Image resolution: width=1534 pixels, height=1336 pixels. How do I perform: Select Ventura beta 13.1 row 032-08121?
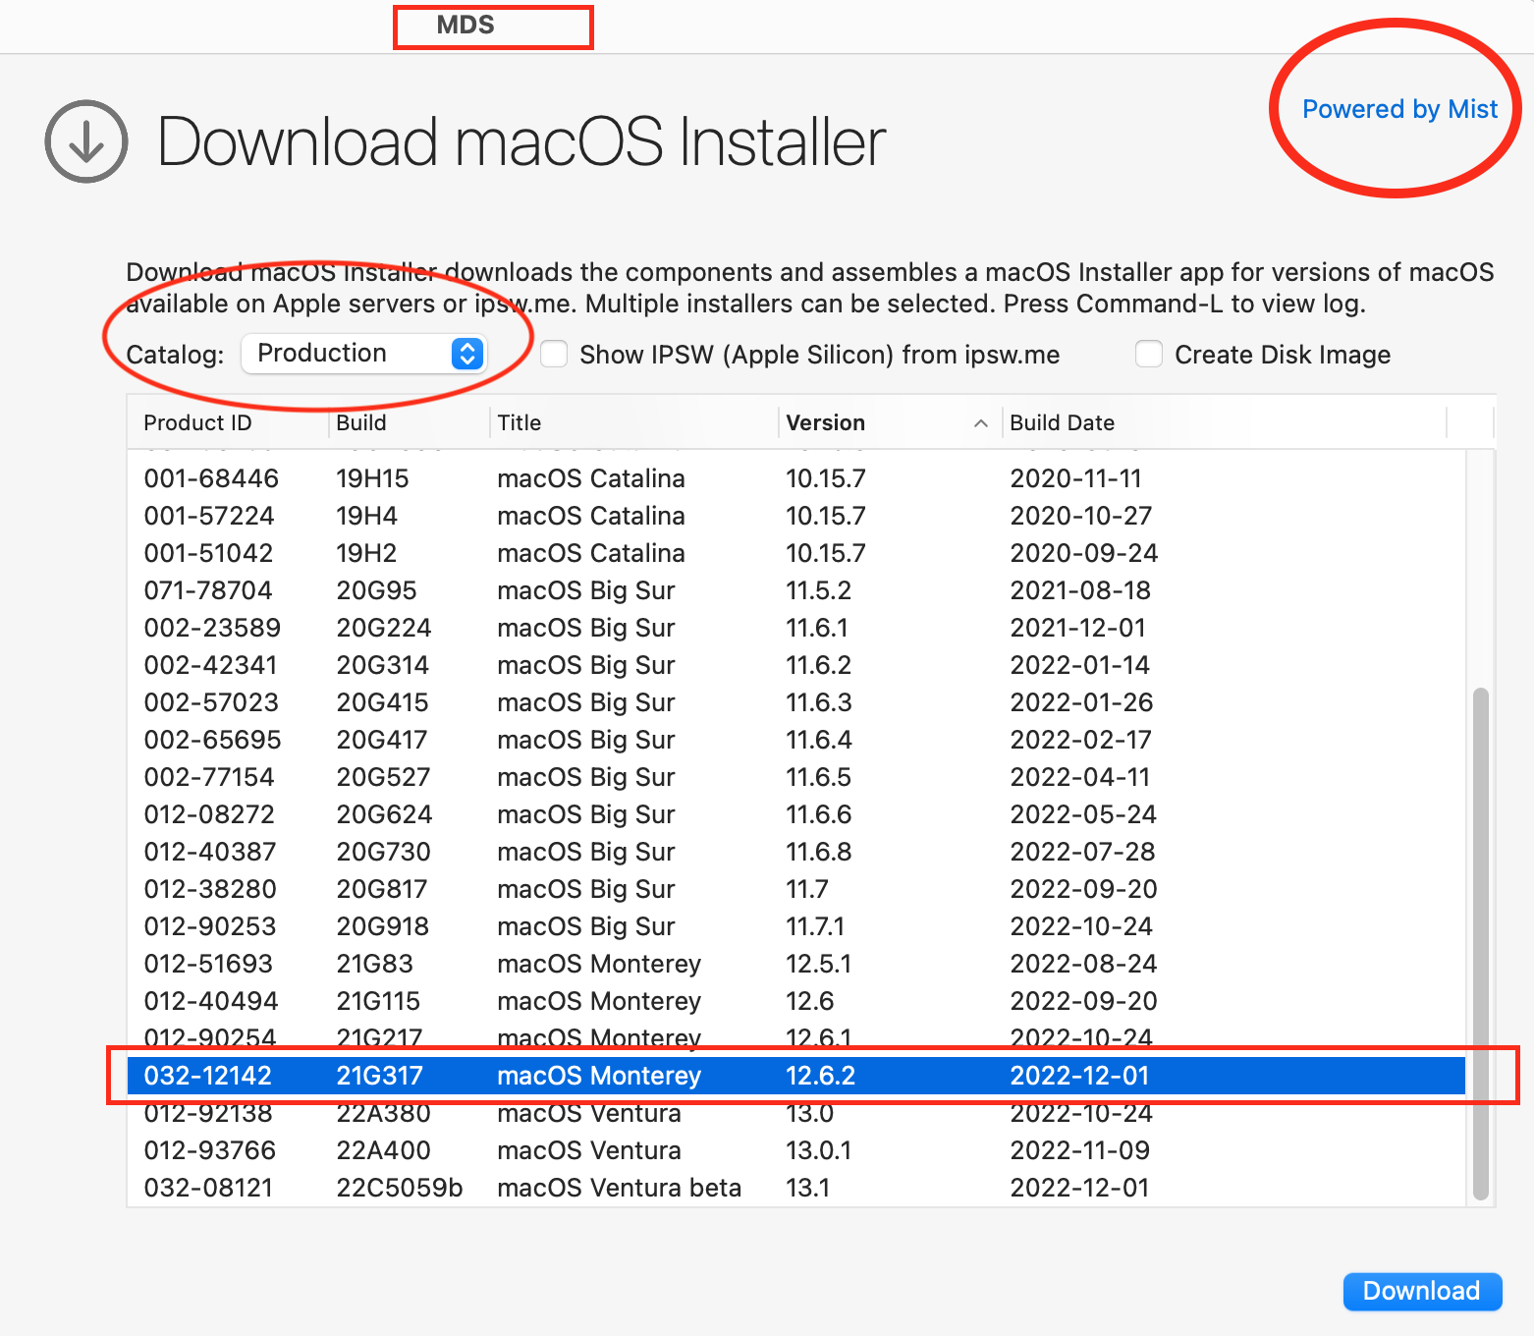click(796, 1188)
